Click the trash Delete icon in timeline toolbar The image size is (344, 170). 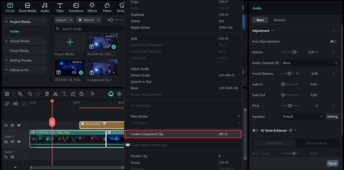click(x=47, y=94)
